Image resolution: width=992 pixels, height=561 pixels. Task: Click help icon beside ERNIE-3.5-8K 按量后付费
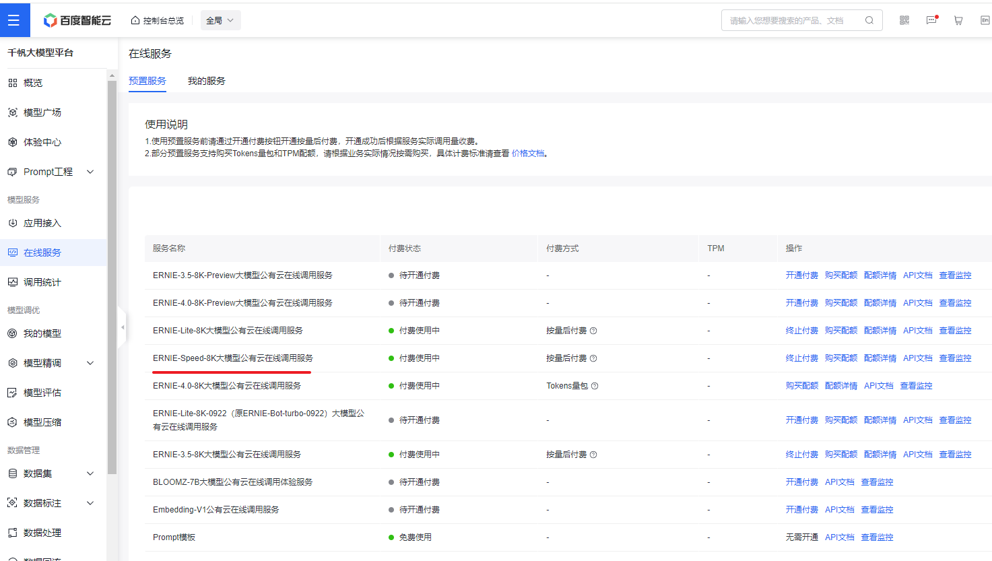593,455
